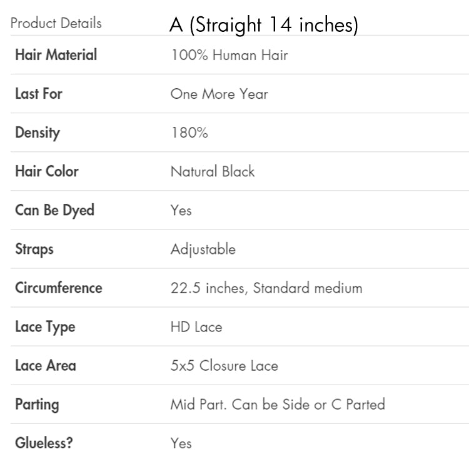Click the Circumference label
This screenshot has width=469, height=469.
tap(58, 288)
